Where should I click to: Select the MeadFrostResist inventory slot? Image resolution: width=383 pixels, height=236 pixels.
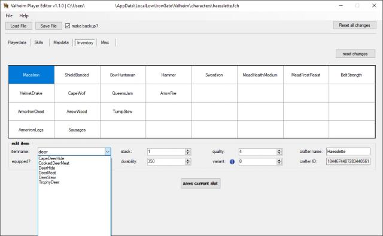coord(306,75)
